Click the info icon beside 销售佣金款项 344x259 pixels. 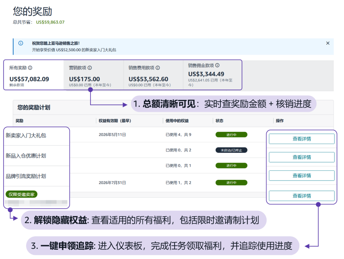(x=217, y=65)
